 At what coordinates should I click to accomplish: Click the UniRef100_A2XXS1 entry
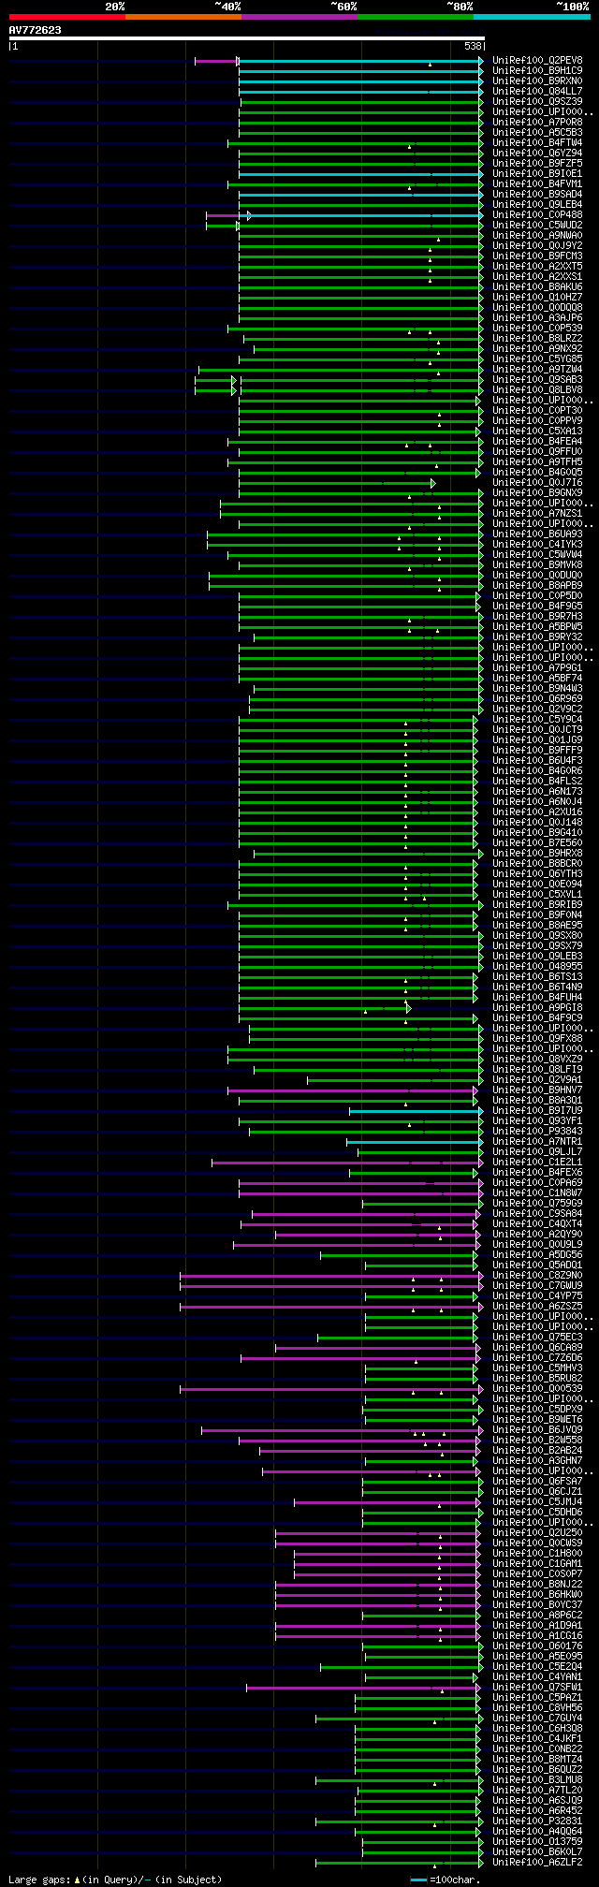click(x=537, y=276)
